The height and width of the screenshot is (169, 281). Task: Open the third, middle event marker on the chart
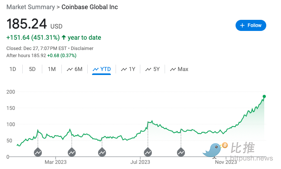coord(102,152)
